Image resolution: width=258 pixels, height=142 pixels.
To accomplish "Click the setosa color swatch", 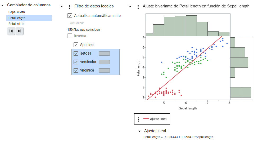I will click(x=104, y=54).
